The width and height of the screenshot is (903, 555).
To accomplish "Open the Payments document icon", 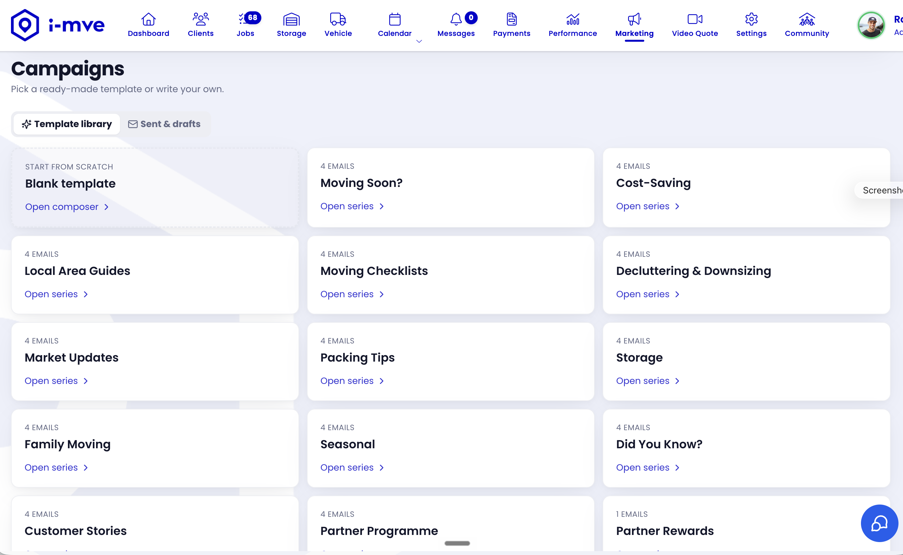I will click(512, 19).
